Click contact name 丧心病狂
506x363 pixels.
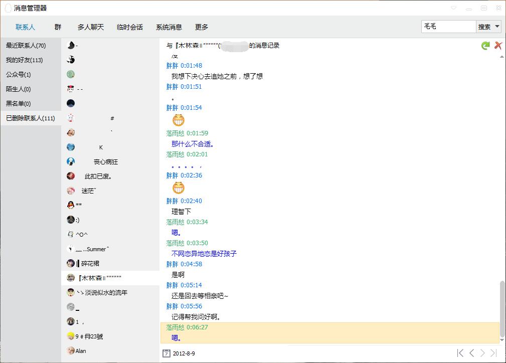[x=105, y=161]
